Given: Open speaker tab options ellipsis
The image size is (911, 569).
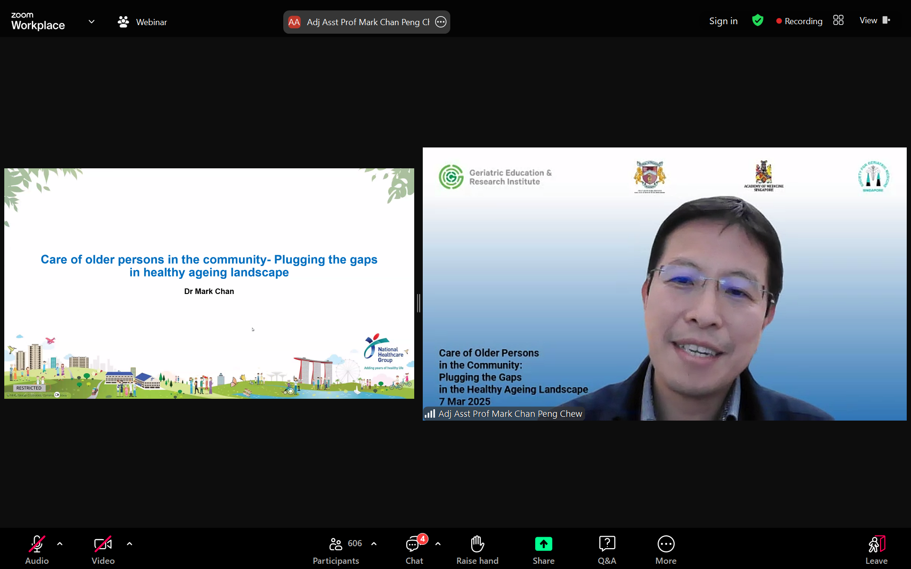Looking at the screenshot, I should point(441,22).
